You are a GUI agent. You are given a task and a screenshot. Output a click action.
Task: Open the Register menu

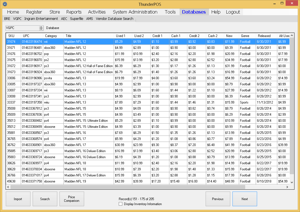pos(34,12)
